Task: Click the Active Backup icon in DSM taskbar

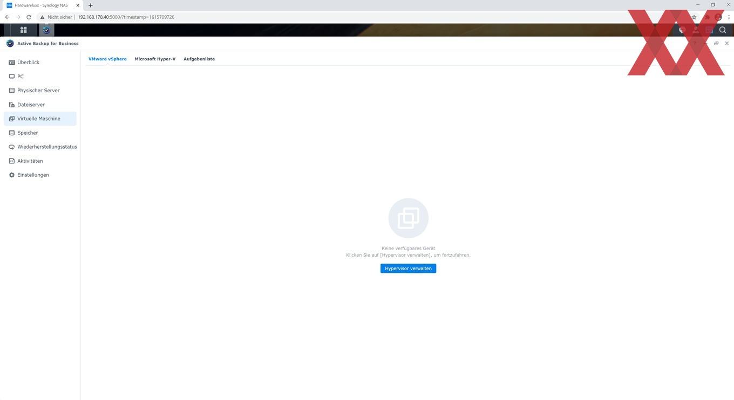Action: click(46, 30)
